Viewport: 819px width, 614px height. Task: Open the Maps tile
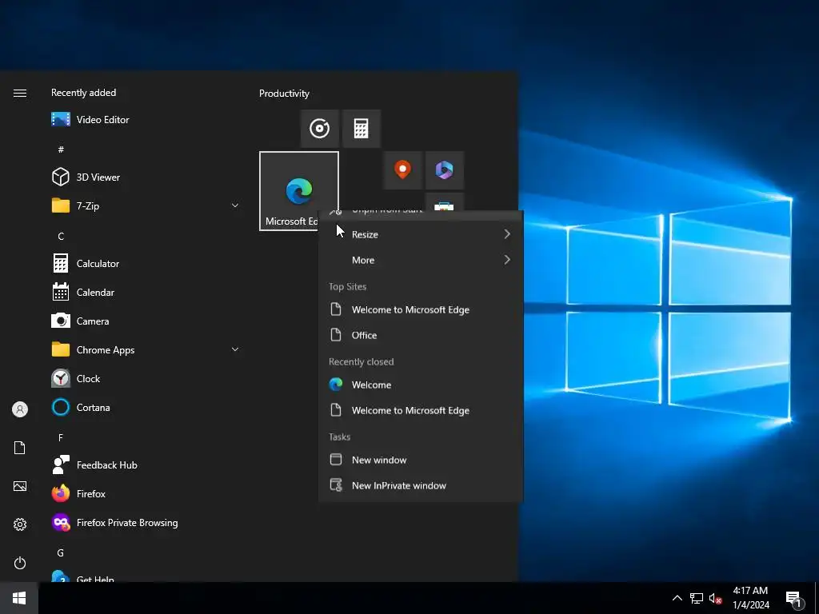click(x=403, y=170)
